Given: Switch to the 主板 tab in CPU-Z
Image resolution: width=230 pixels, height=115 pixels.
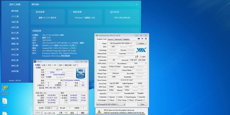Looking at the screenshot, I should [44, 65].
